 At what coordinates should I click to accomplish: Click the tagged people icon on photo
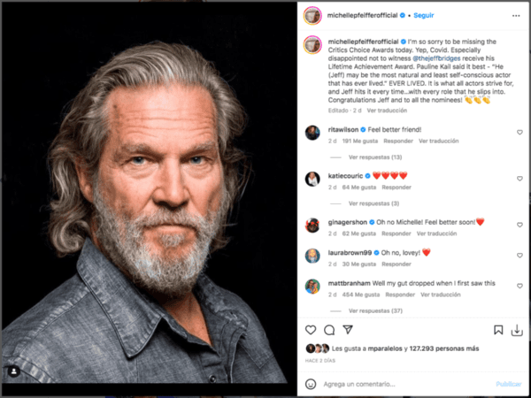12,371
